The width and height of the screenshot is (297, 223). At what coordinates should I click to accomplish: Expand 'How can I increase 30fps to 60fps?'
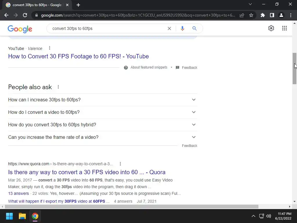coord(103,100)
